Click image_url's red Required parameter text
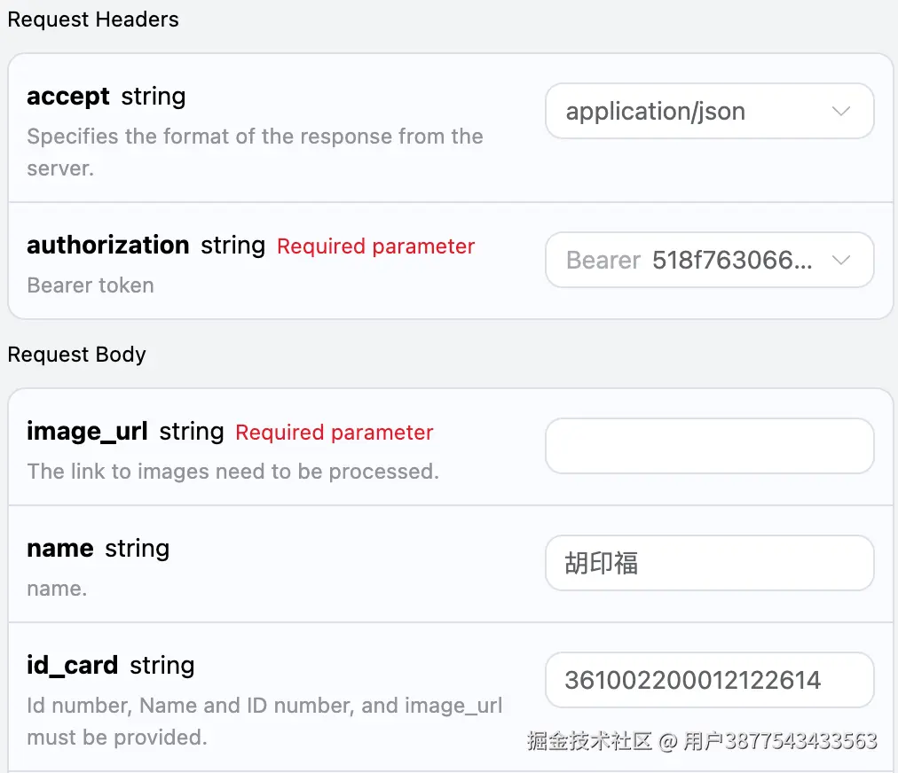 [334, 433]
